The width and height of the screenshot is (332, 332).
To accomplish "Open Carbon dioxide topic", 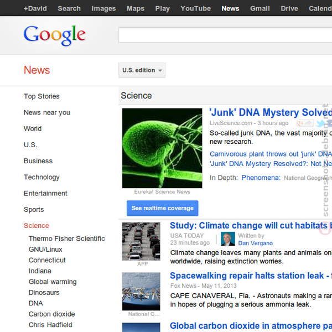I will click(x=51, y=314).
